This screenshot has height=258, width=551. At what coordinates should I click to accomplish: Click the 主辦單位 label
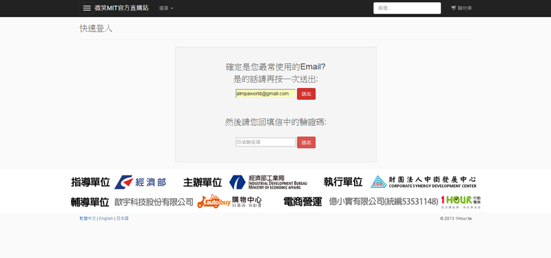tap(202, 182)
